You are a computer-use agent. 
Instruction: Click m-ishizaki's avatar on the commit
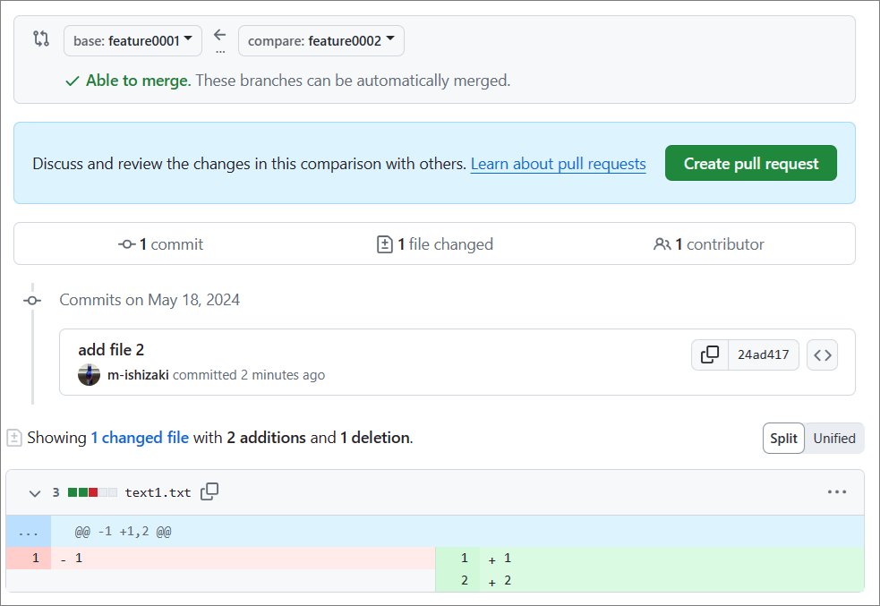click(x=89, y=374)
